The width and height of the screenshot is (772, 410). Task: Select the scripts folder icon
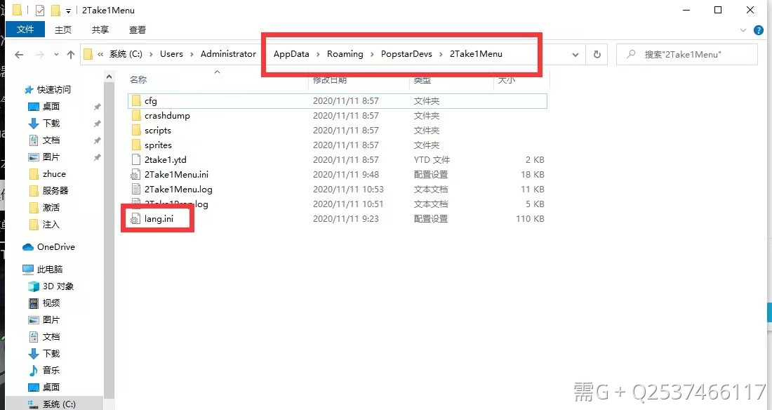point(136,131)
